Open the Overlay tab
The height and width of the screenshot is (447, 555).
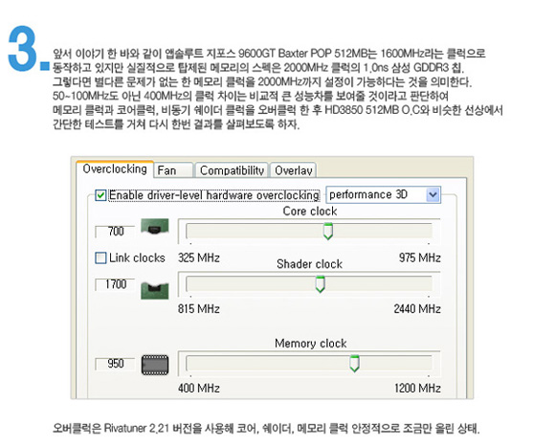click(x=294, y=170)
